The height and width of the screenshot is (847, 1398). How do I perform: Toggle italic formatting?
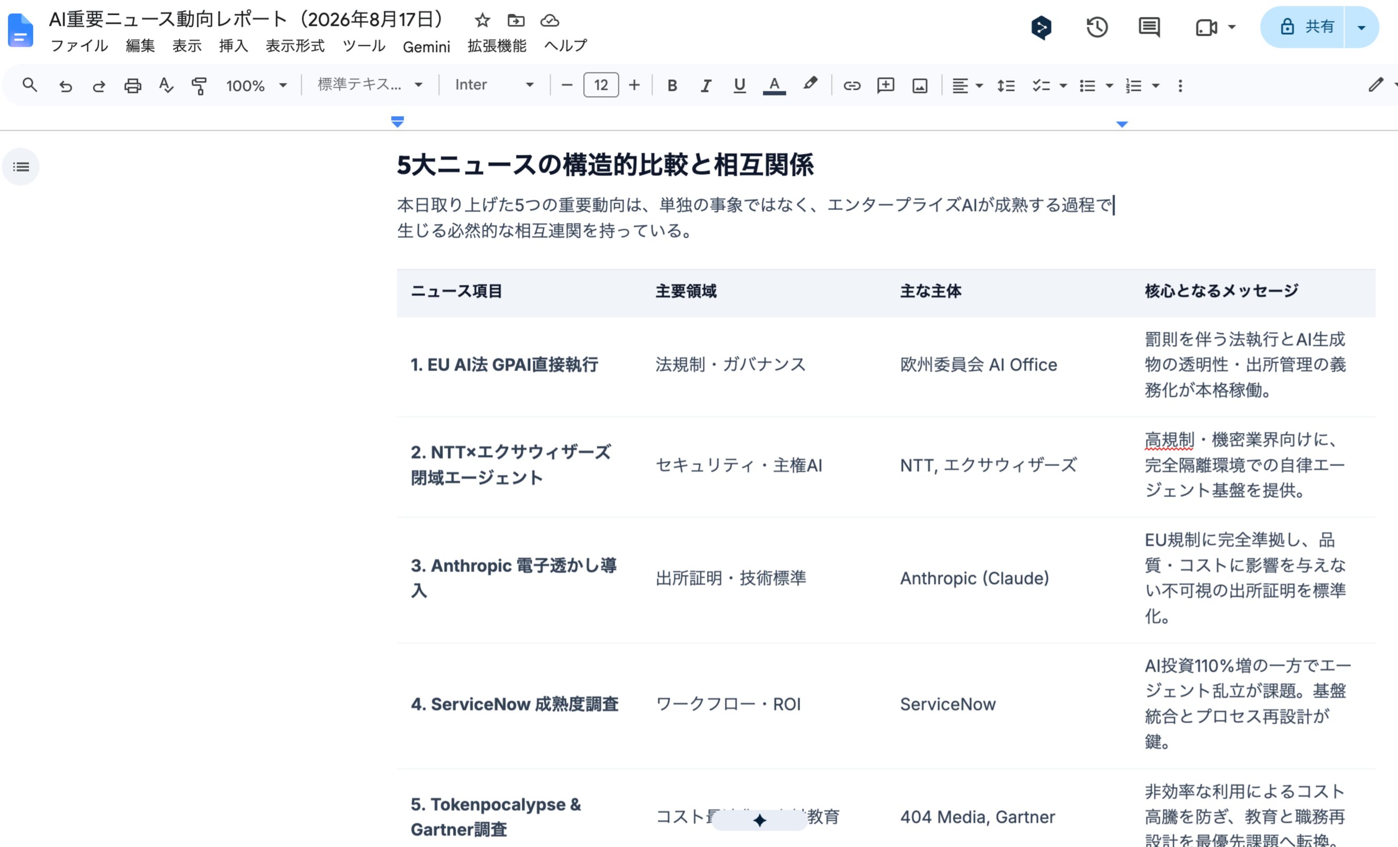[x=706, y=85]
